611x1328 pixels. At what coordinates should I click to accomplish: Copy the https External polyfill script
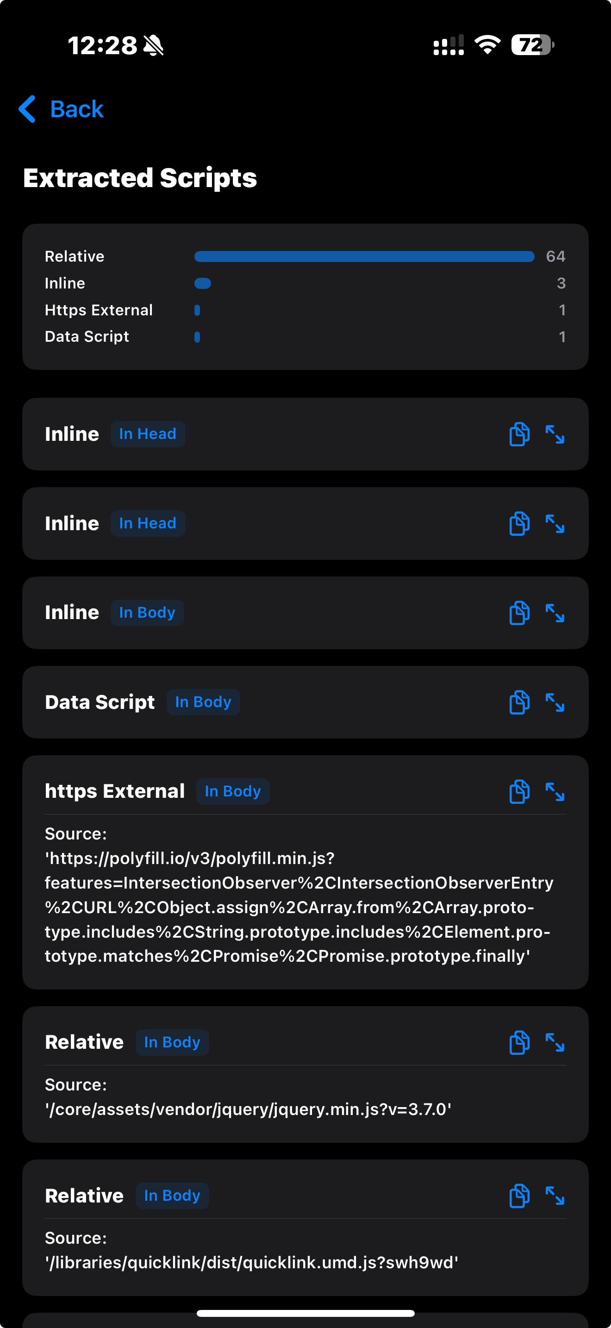[519, 791]
